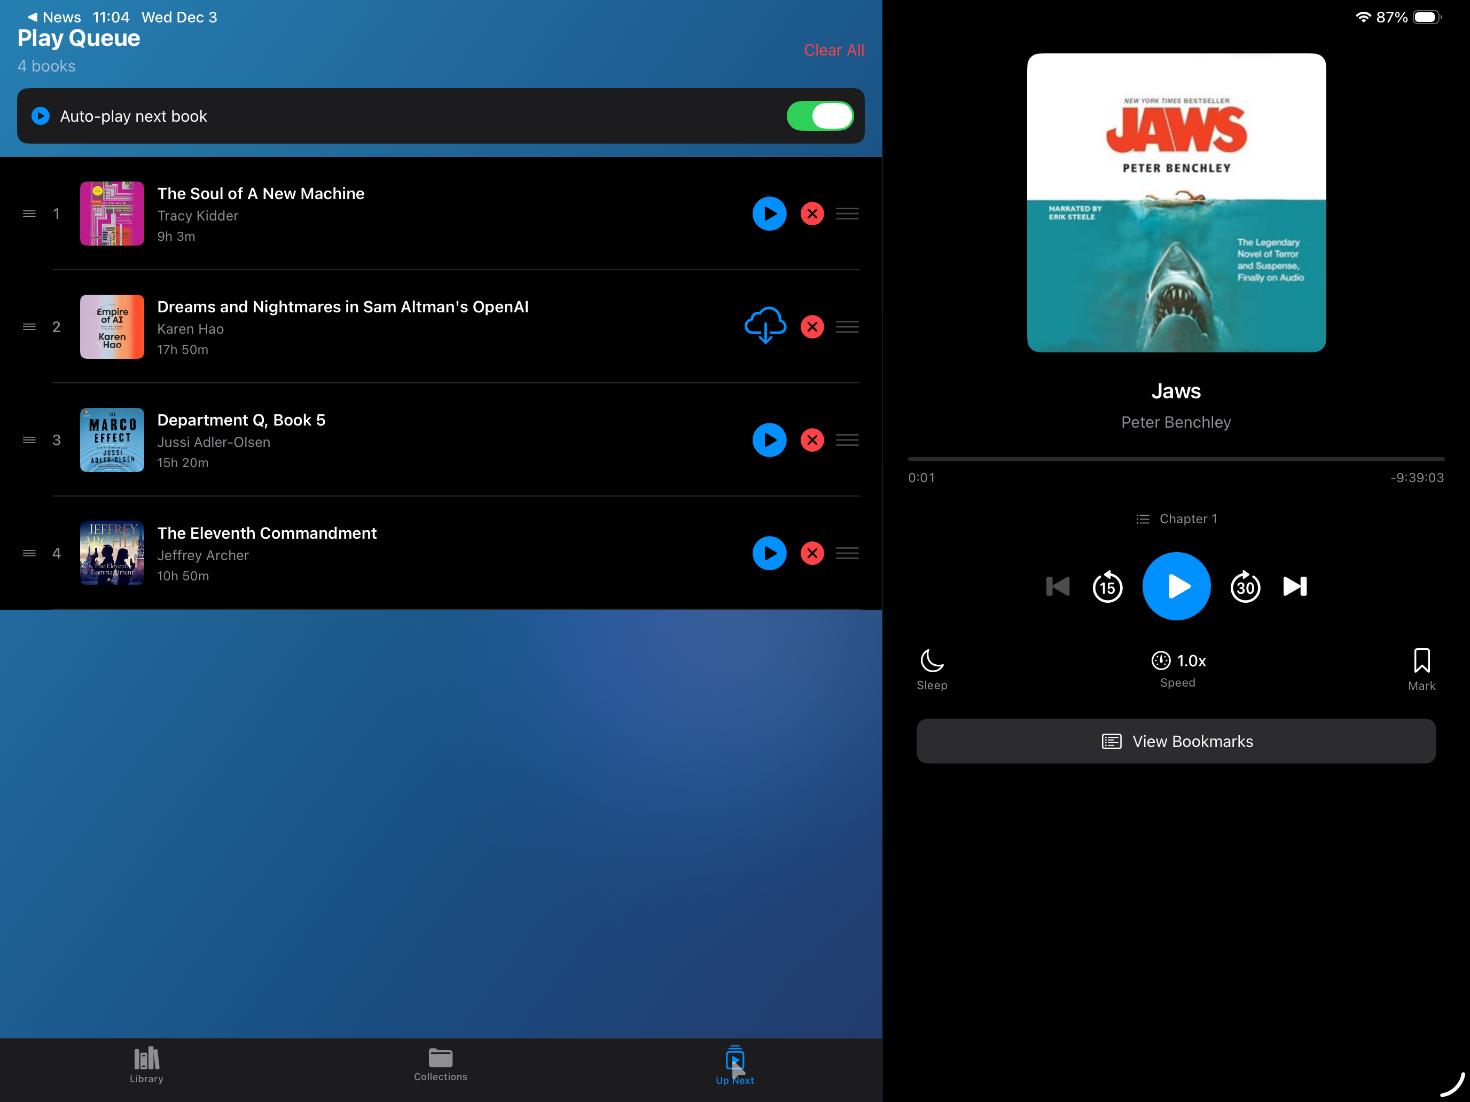Switch to the Collections tab

tap(441, 1065)
